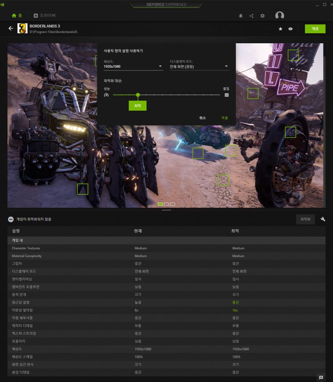
Task: Open the share icon in top bar
Action: (x=252, y=16)
